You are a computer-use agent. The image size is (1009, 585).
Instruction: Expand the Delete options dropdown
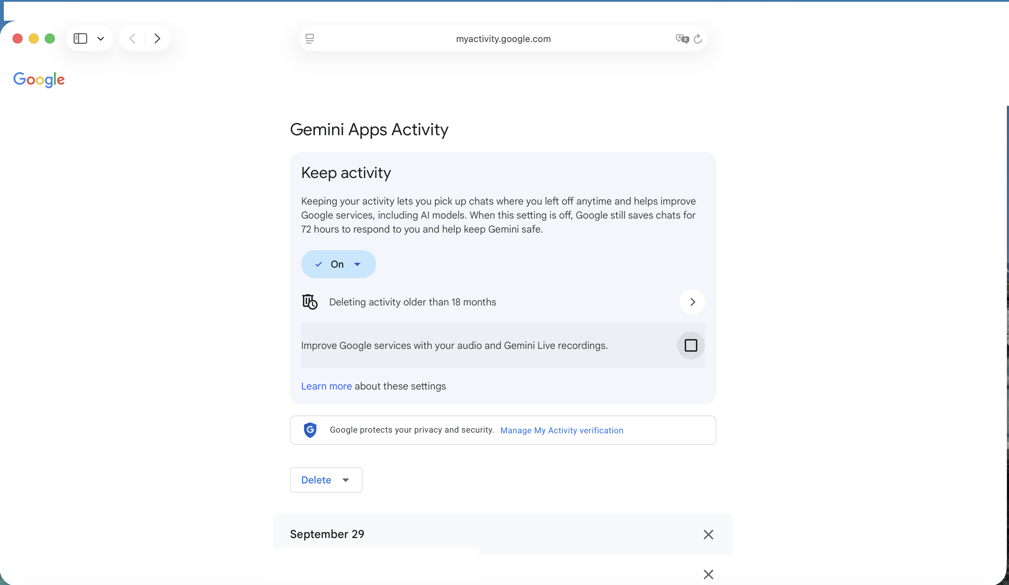click(346, 480)
